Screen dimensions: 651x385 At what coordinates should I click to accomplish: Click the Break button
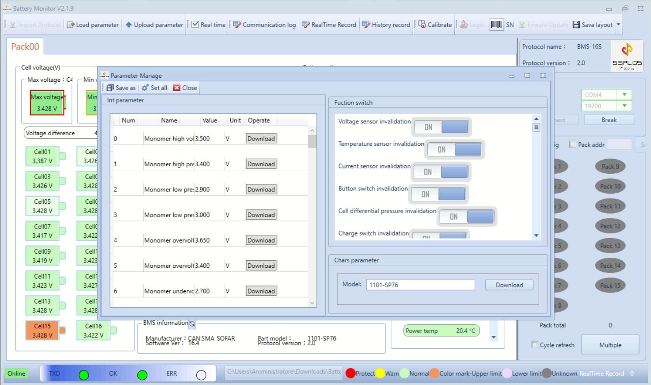coord(609,119)
